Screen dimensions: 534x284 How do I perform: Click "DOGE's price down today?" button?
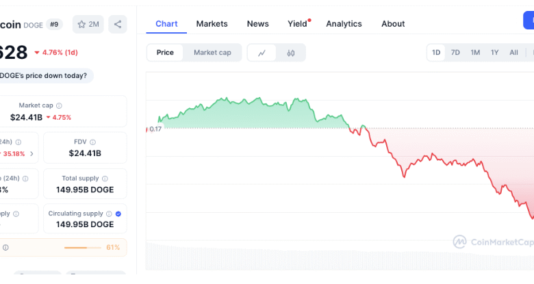point(45,75)
